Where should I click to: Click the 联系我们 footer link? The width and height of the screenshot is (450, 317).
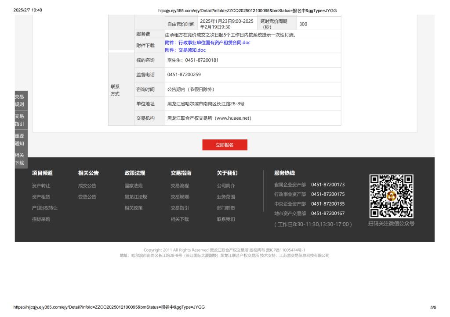(226, 219)
